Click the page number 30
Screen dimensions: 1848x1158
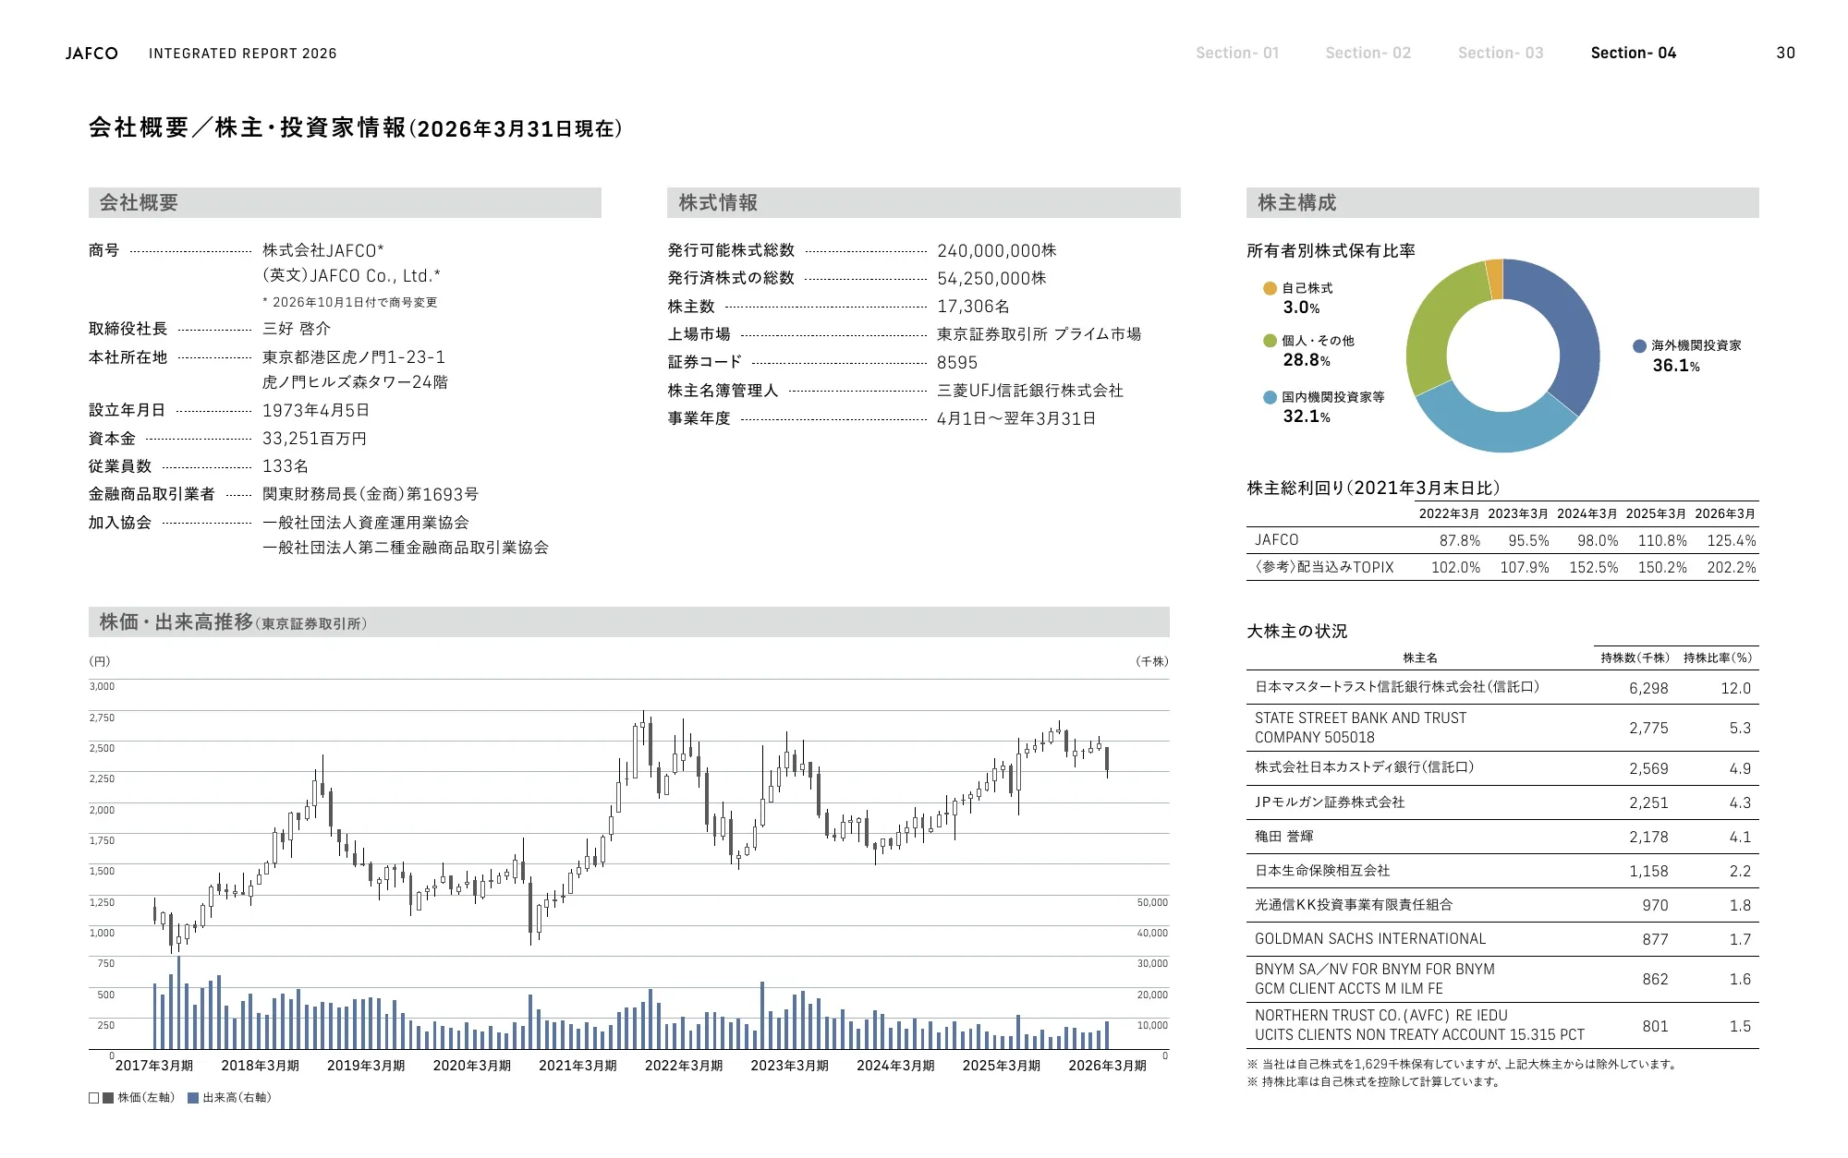click(1785, 53)
